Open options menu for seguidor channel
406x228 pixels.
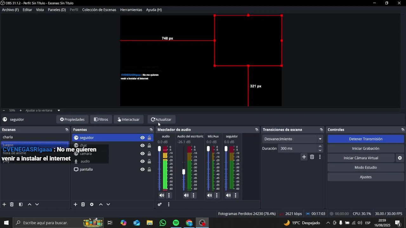pos(236,195)
